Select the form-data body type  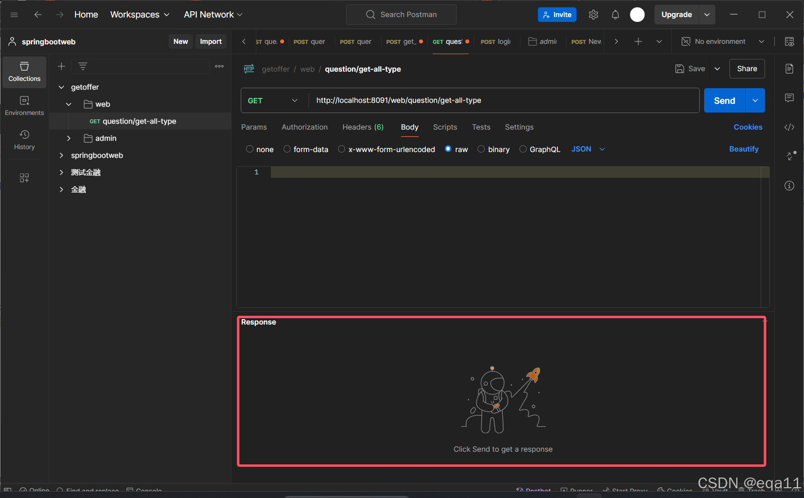click(x=287, y=149)
